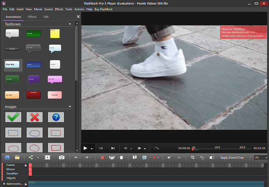Jump to the start of the movie
Viewport: 269px width, 187px height.
pyautogui.click(x=101, y=148)
